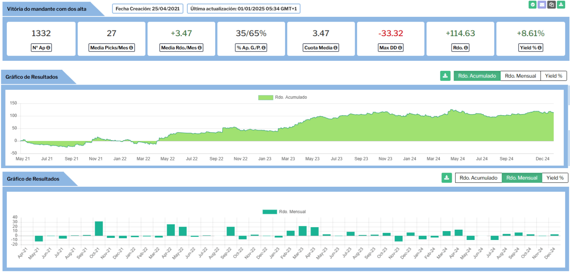Click info icon next to Cuota Media
The image size is (573, 274).
tap(335, 48)
